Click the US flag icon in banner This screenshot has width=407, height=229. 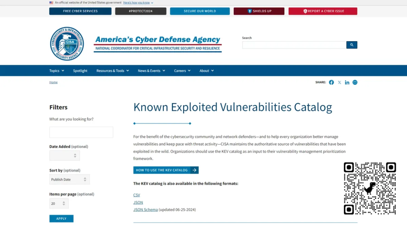tap(51, 2)
